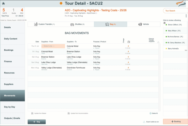Click the + Booking button

click(175, 122)
